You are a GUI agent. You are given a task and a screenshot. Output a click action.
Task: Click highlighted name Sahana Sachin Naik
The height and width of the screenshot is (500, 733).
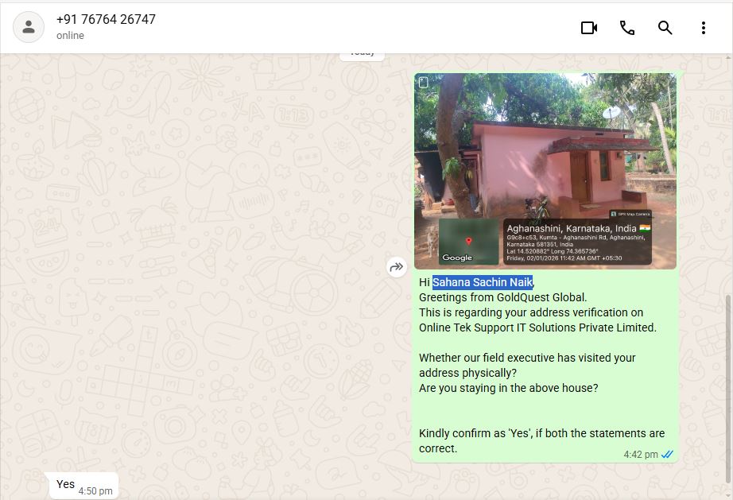coord(483,282)
